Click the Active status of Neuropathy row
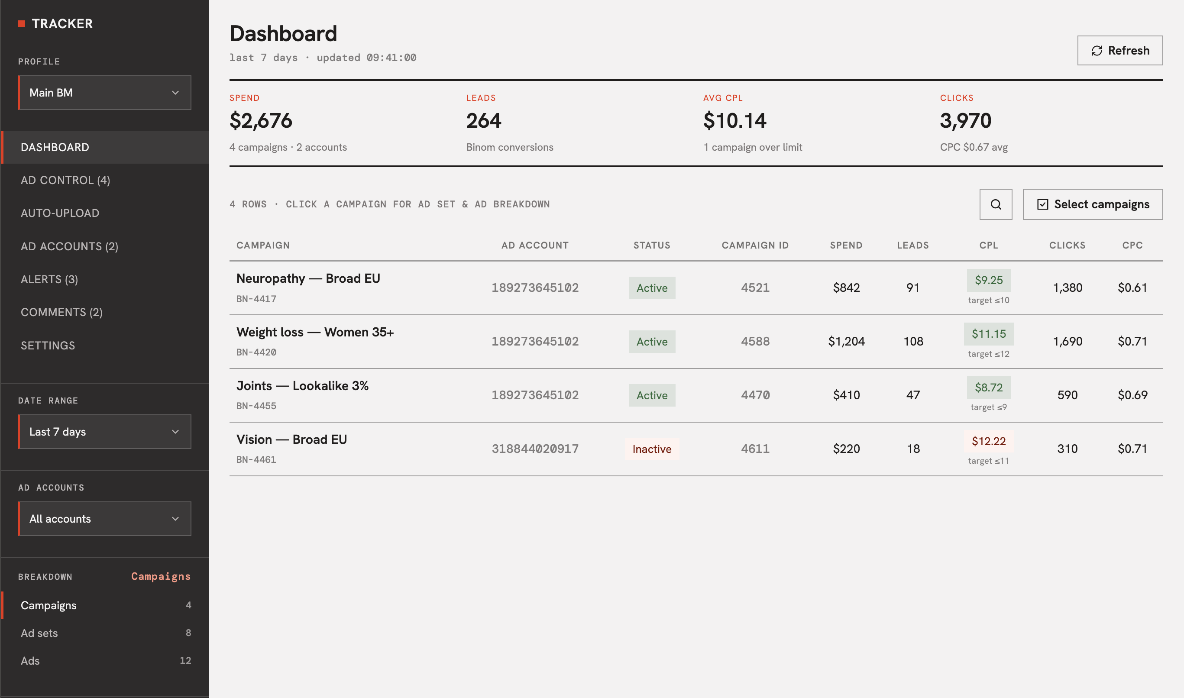This screenshot has height=698, width=1184. click(x=651, y=288)
